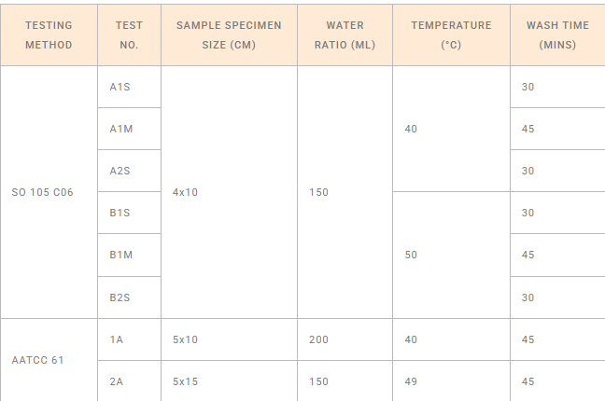Click SAMPLE SPECIMEN SIZE (CM) header
This screenshot has width=605, height=401.
click(x=229, y=35)
